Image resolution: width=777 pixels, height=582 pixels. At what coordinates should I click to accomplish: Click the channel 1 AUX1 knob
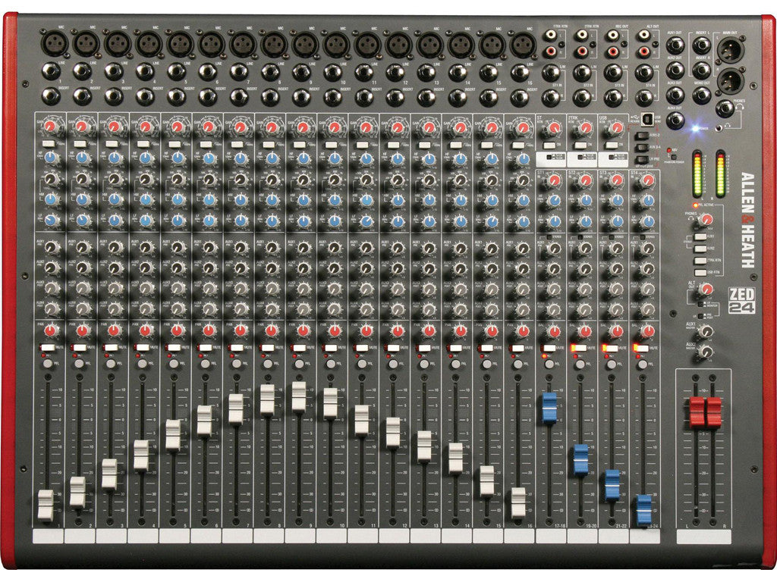click(51, 248)
